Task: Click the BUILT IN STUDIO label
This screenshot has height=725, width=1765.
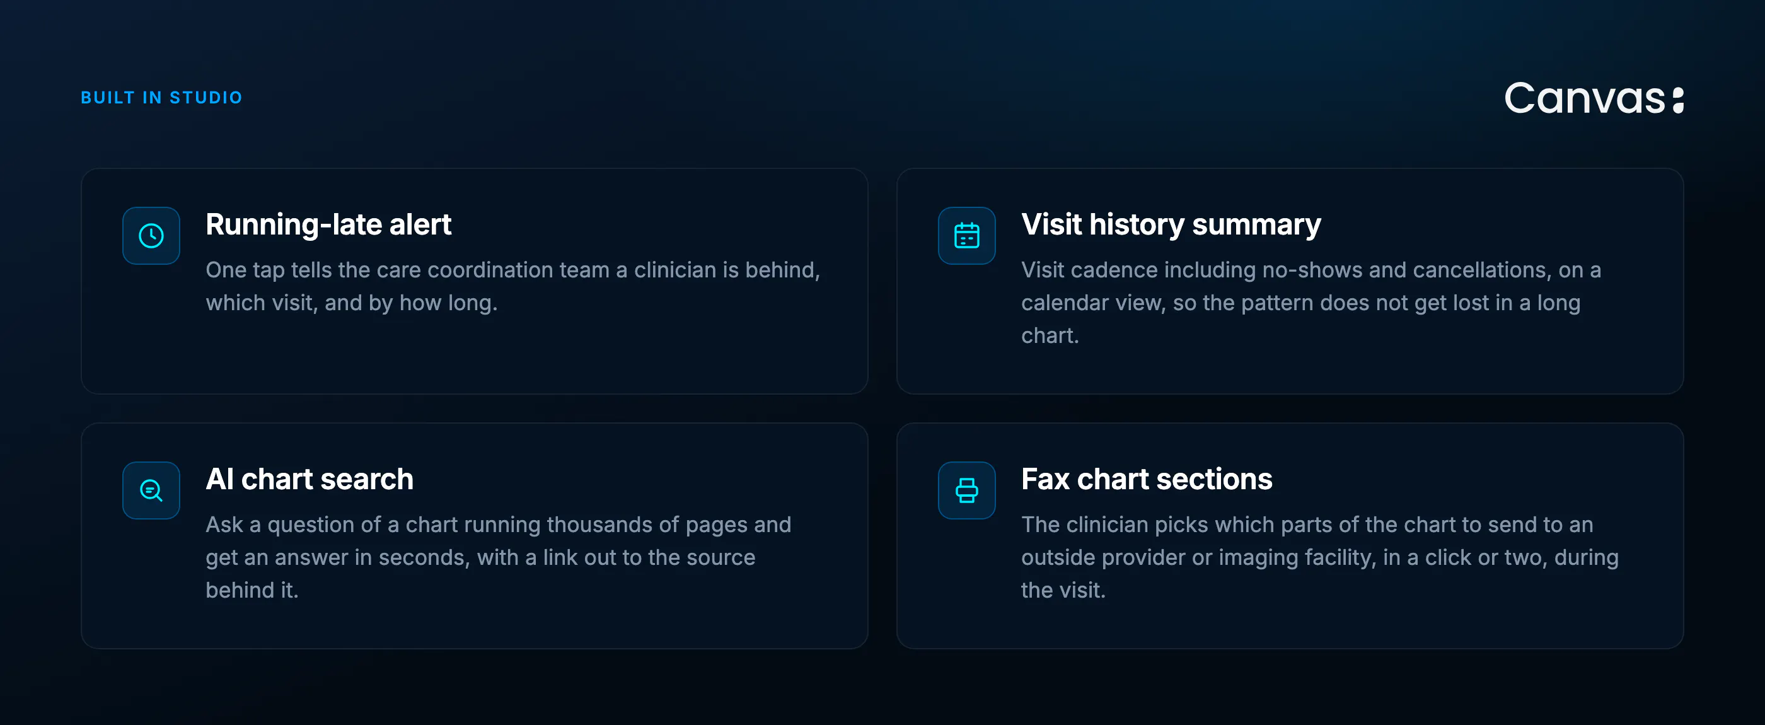Action: 162,97
